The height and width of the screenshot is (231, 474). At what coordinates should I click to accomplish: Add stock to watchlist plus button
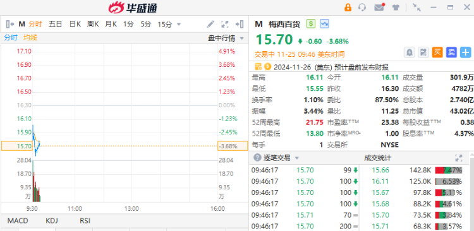(x=466, y=52)
